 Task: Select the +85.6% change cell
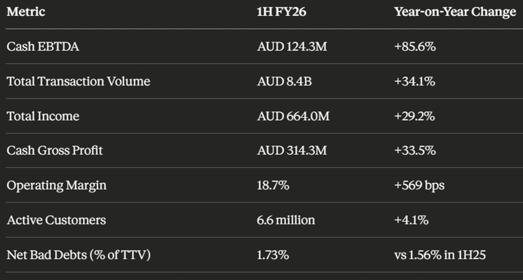click(415, 47)
